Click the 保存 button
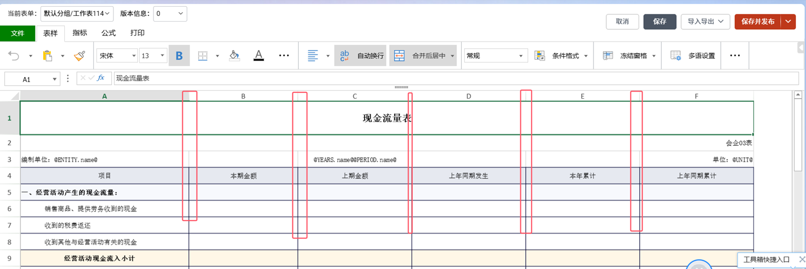This screenshot has width=806, height=269. [660, 22]
